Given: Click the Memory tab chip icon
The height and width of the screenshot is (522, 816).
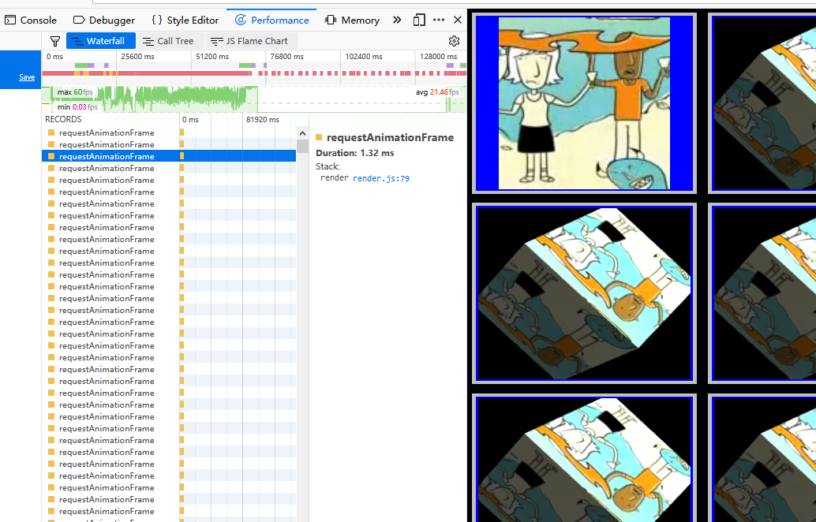Looking at the screenshot, I should pos(331,21).
